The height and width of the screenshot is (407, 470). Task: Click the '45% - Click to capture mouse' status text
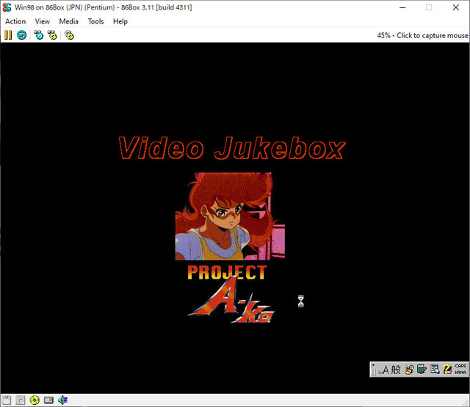[x=422, y=36]
